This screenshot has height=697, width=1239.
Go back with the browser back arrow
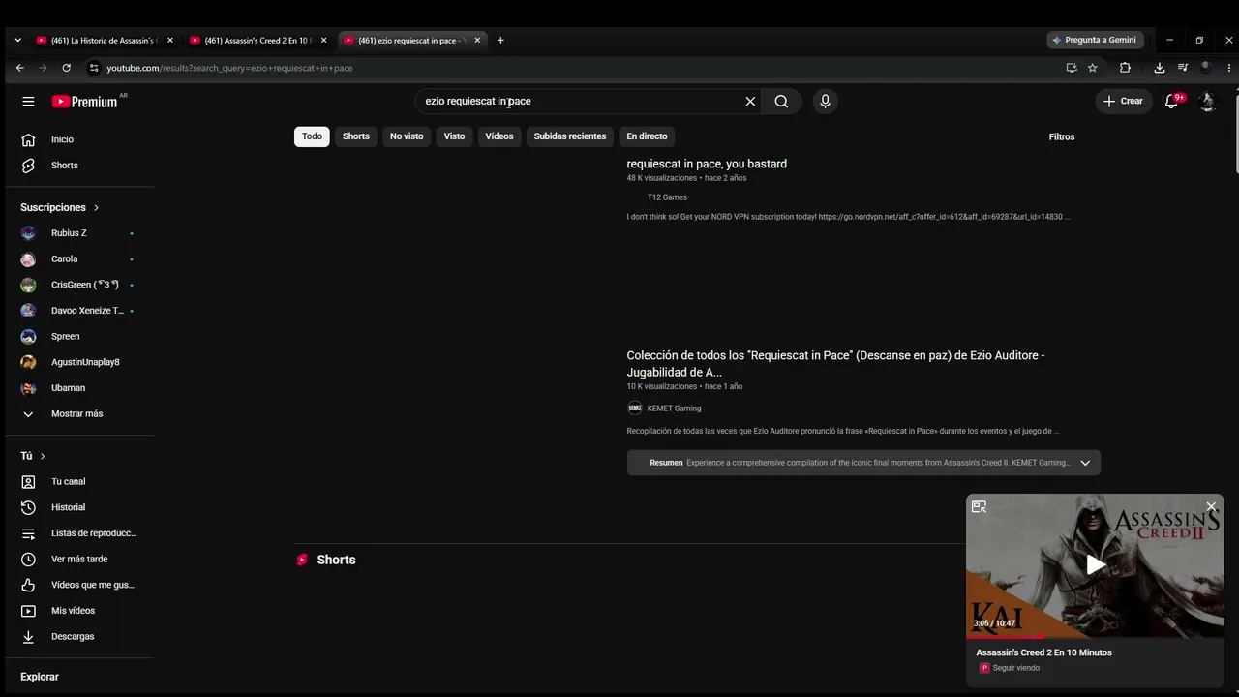point(19,68)
